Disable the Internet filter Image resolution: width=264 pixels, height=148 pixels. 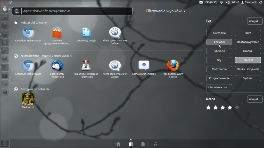248,60
